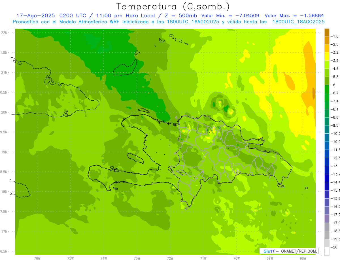
Task: Click the '75W' longitude label
Action: (71, 258)
